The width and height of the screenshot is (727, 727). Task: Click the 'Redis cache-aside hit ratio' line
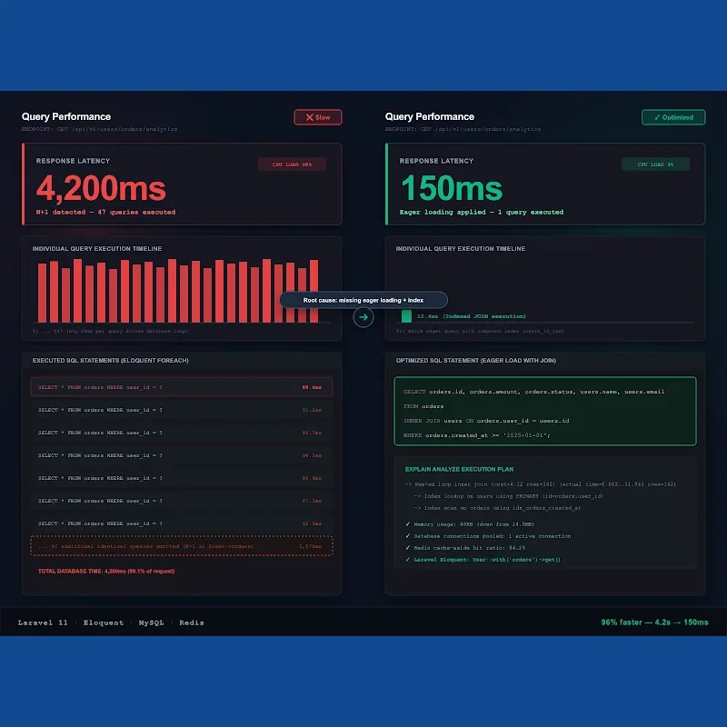coord(465,548)
